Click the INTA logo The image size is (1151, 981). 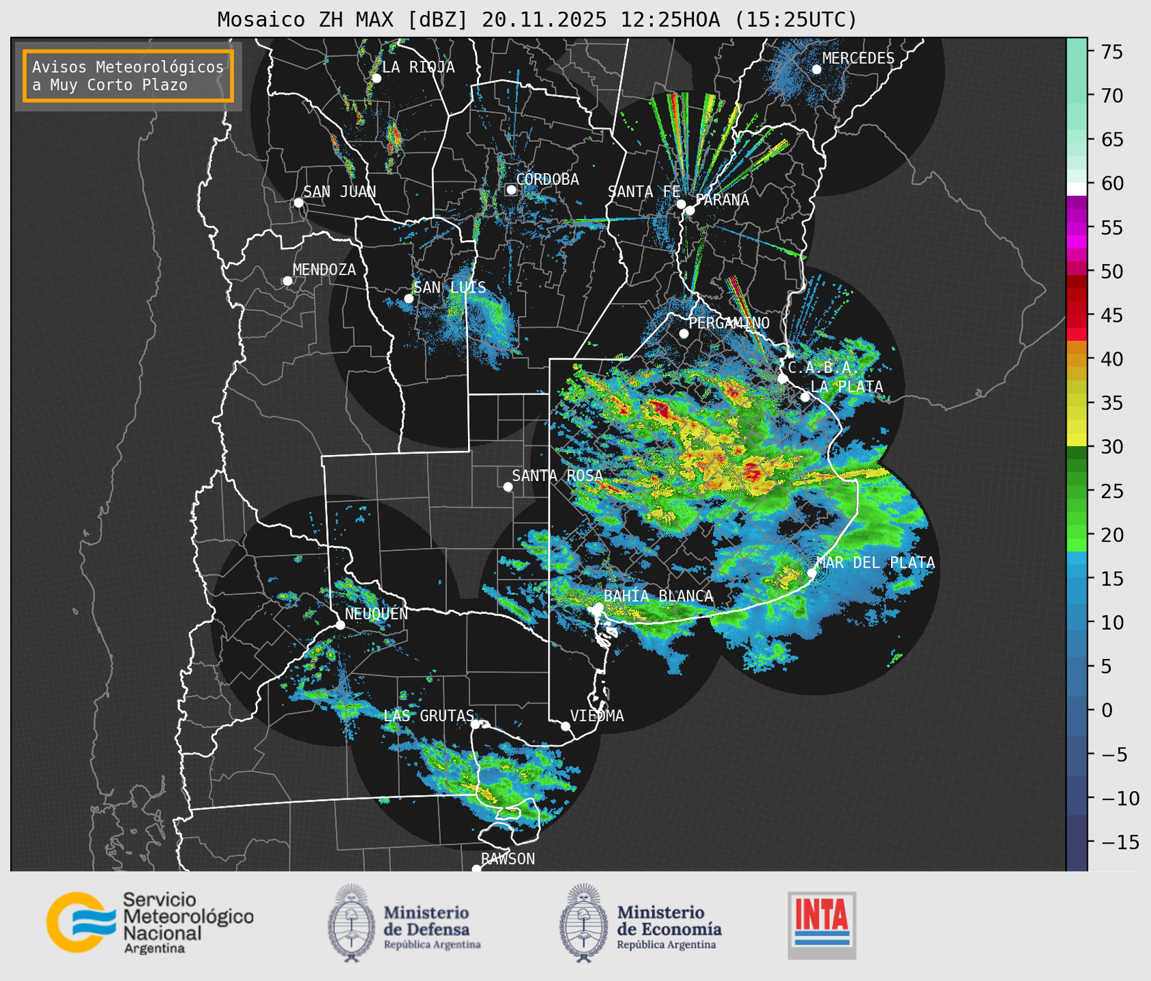[822, 925]
